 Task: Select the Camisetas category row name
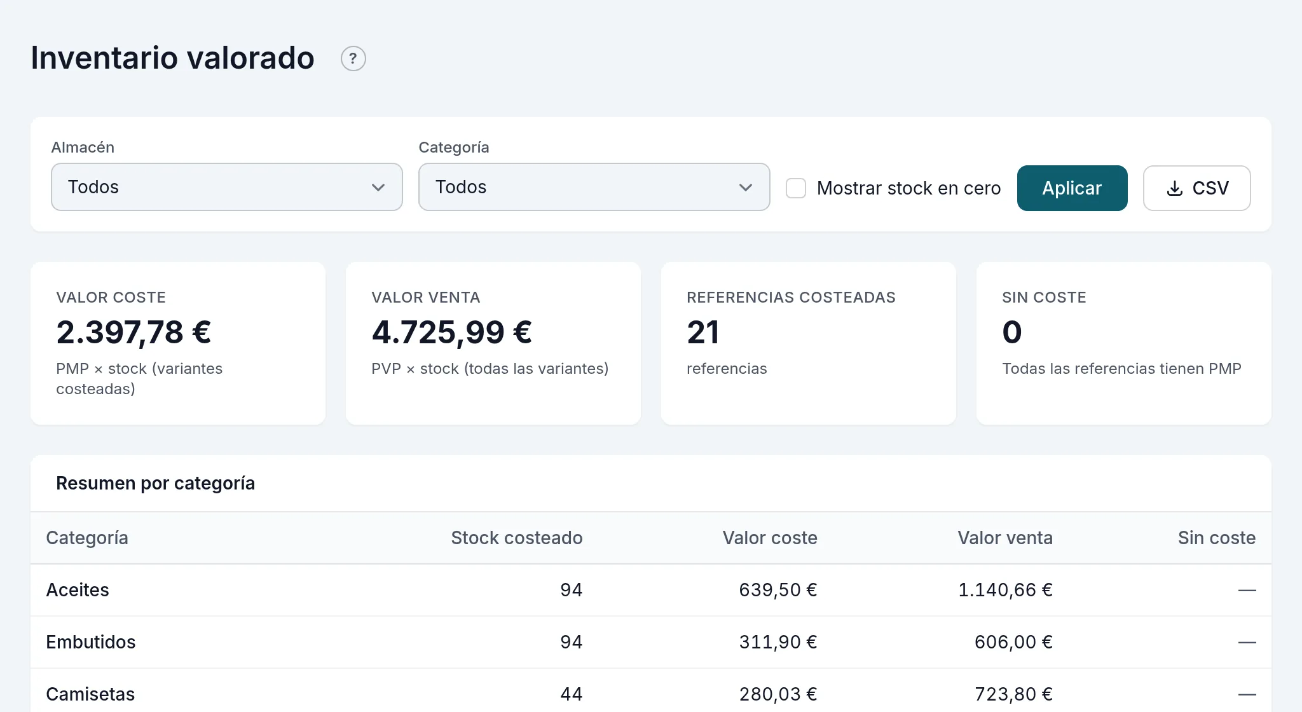coord(90,694)
